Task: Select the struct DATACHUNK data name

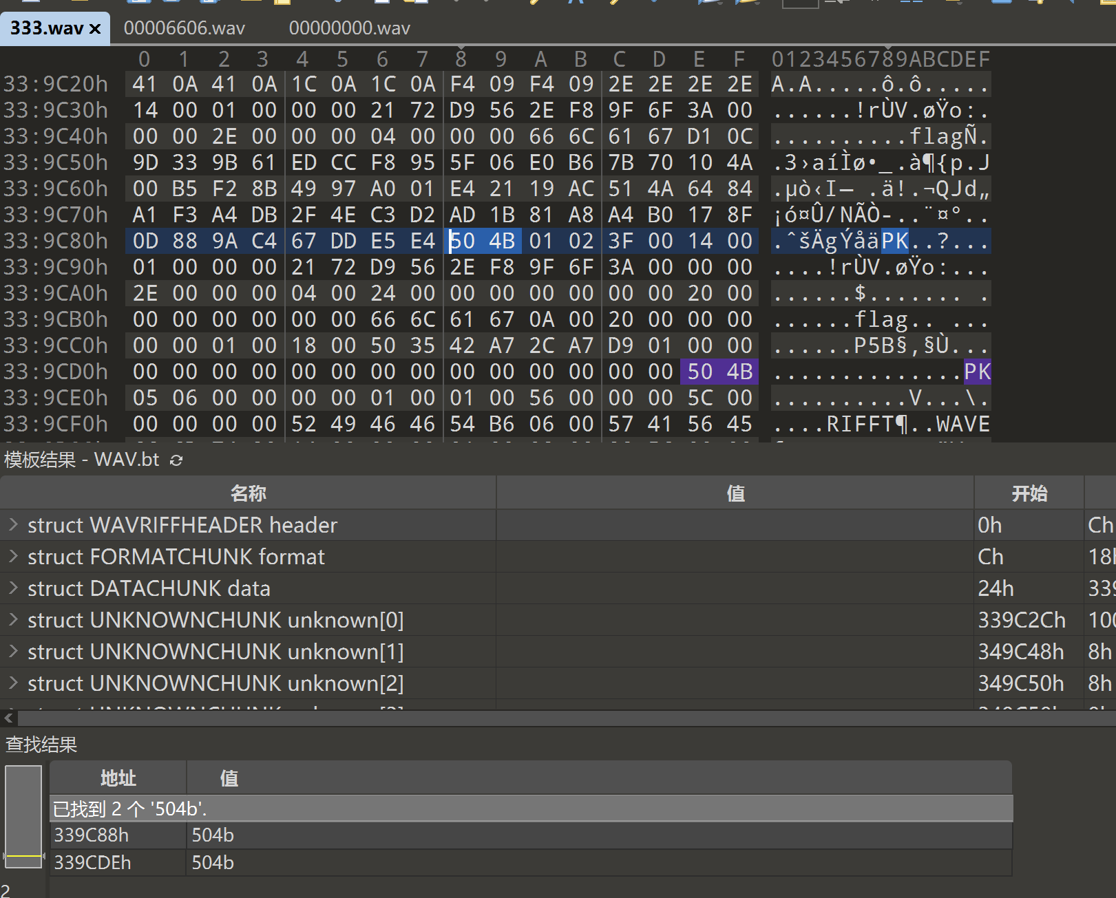Action: tap(149, 588)
